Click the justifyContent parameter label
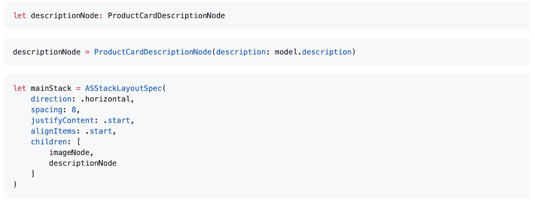 click(x=62, y=120)
